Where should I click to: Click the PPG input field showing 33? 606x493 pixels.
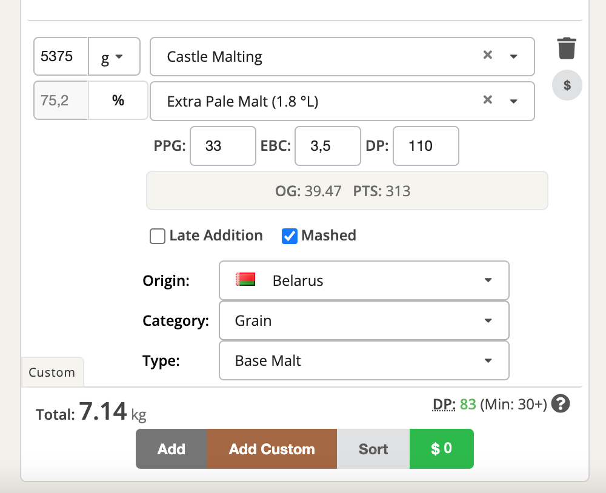pos(222,146)
